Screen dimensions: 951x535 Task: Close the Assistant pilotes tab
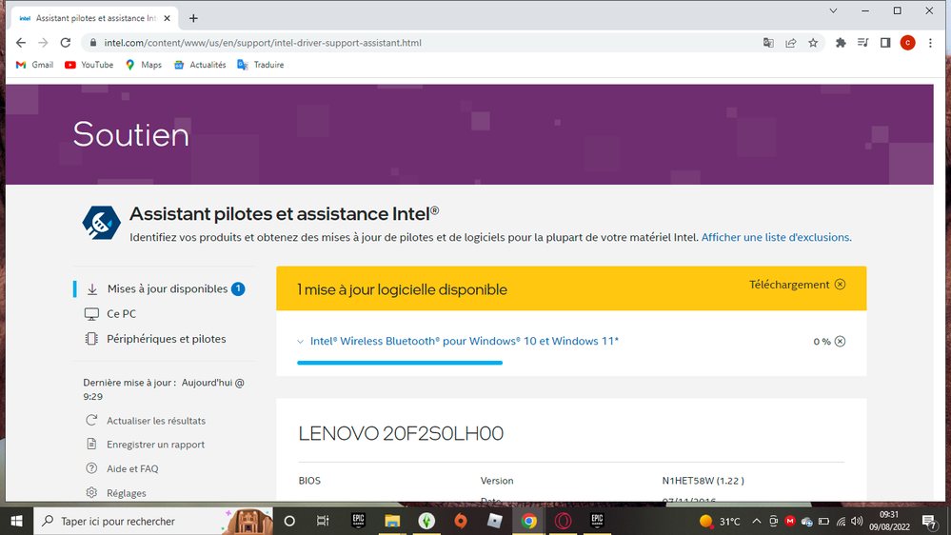167,18
